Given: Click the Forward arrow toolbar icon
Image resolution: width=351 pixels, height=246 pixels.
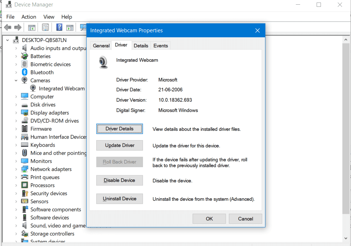Looking at the screenshot, I should point(18,28).
